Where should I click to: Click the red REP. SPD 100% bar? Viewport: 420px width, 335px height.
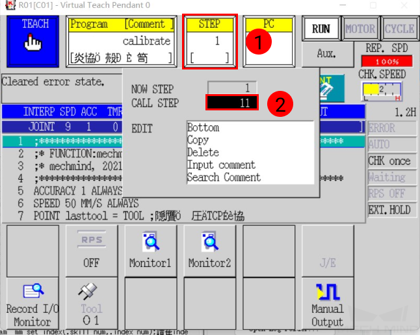pos(387,61)
